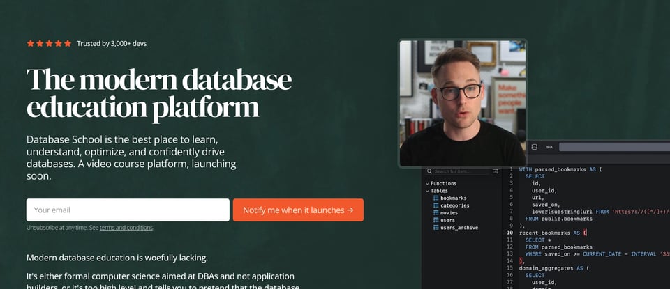Click "Notify me when it launches" button
670x289 pixels.
[x=298, y=210]
